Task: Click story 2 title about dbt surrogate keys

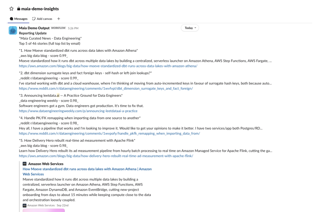Action: (x=86, y=73)
